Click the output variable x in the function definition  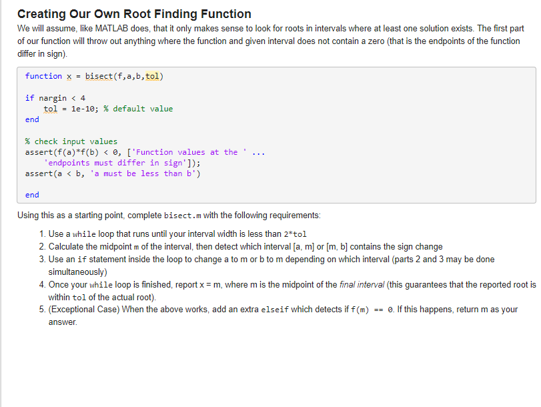(x=69, y=75)
